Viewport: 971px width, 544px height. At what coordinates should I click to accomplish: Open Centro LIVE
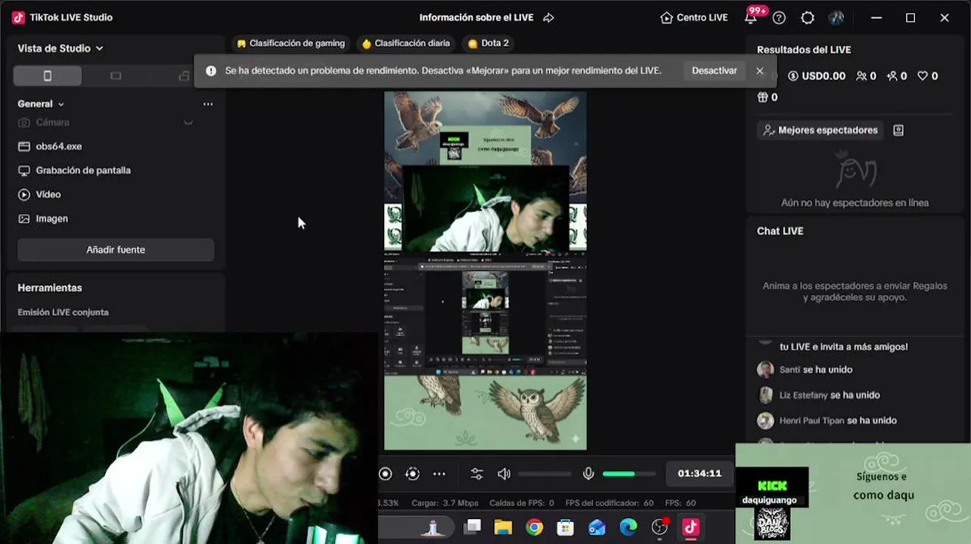coord(693,17)
